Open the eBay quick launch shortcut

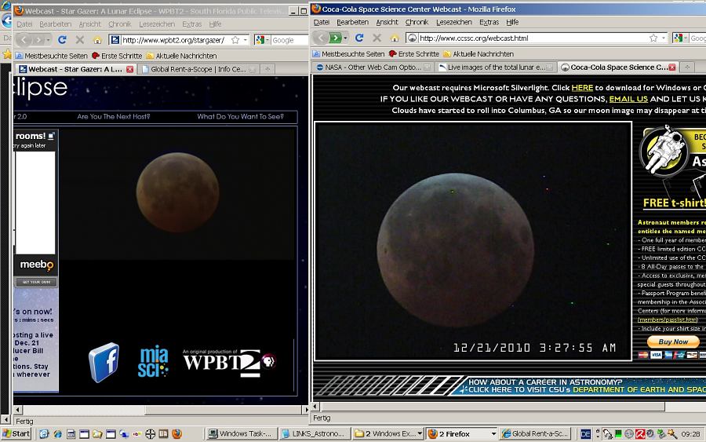(136, 434)
